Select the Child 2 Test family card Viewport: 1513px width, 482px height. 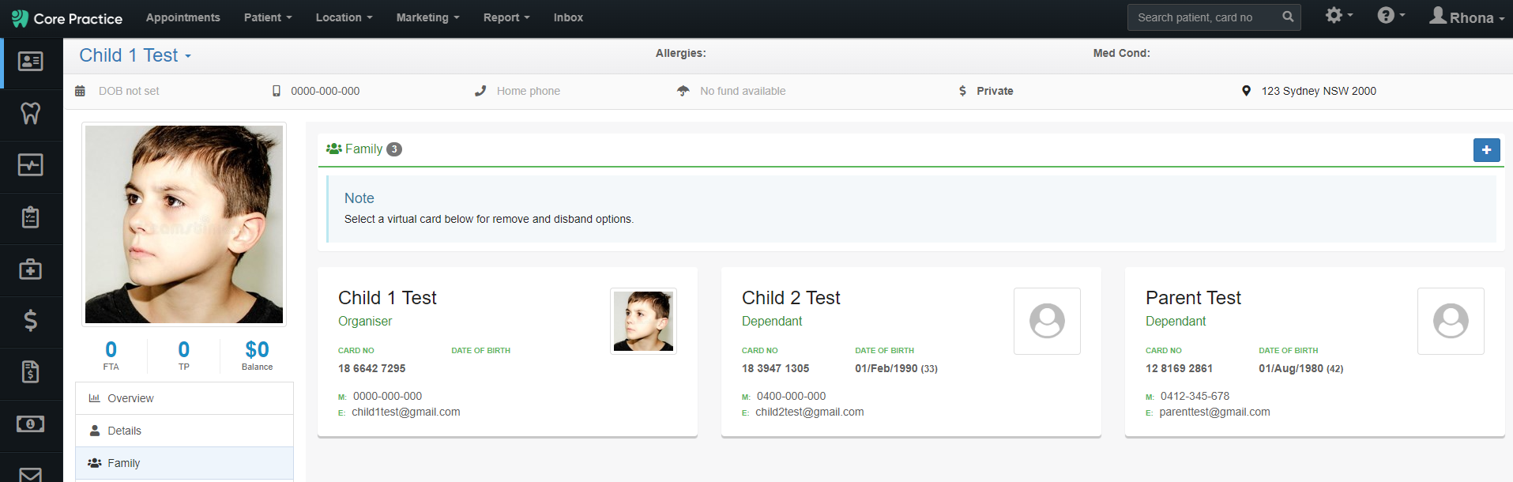[x=911, y=352]
